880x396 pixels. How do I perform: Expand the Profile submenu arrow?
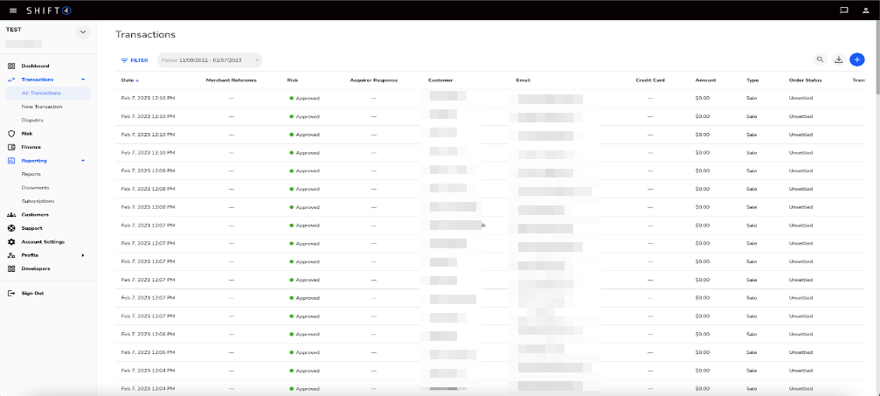coord(83,255)
